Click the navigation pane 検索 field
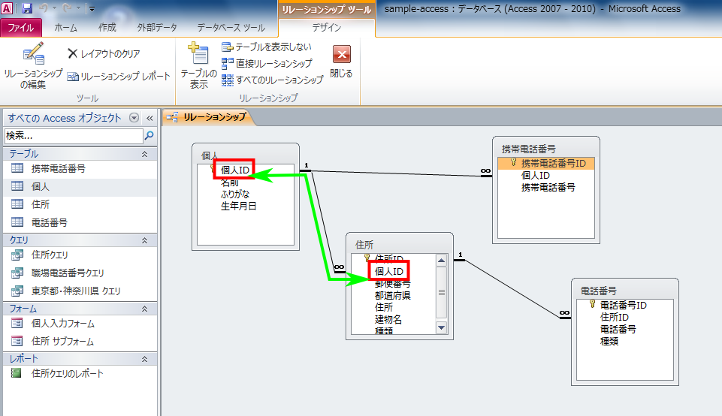The width and height of the screenshot is (722, 416). (74, 136)
